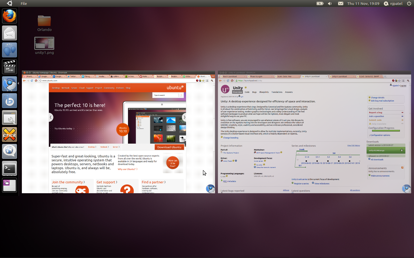Open the Evolution mail envelope in the launcher
The height and width of the screenshot is (258, 414).
[9, 33]
